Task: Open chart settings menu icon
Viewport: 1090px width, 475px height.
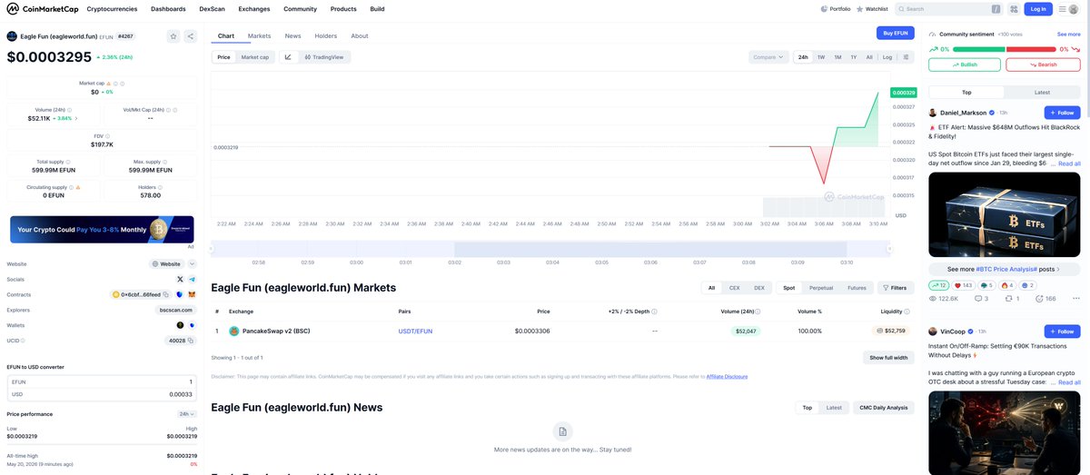Action: pos(906,56)
